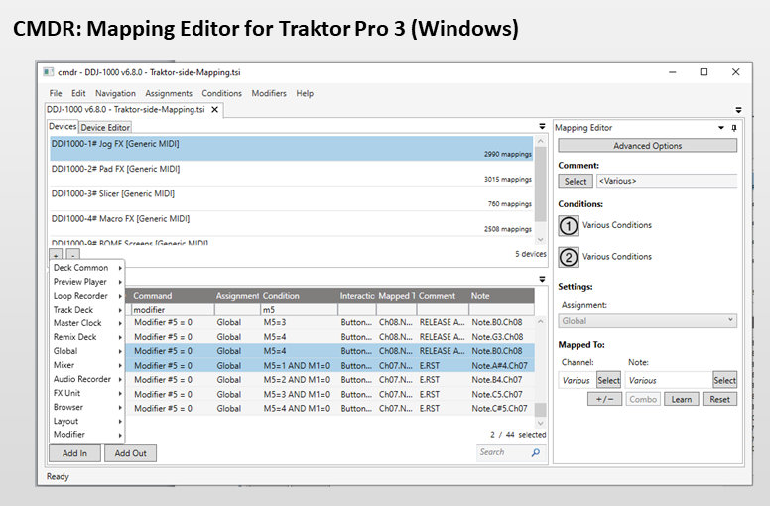
Task: Open the Navigation menu
Action: tap(115, 93)
